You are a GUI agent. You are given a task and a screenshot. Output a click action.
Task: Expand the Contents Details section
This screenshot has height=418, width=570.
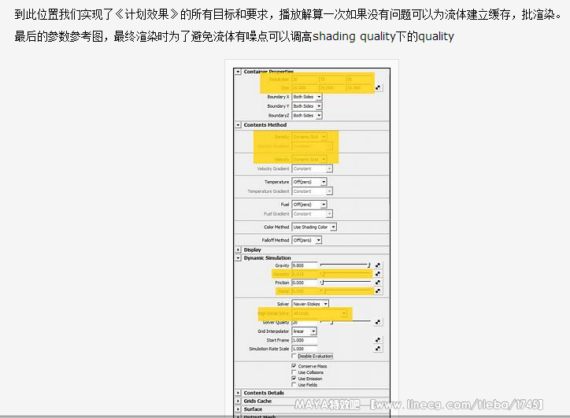[239, 393]
